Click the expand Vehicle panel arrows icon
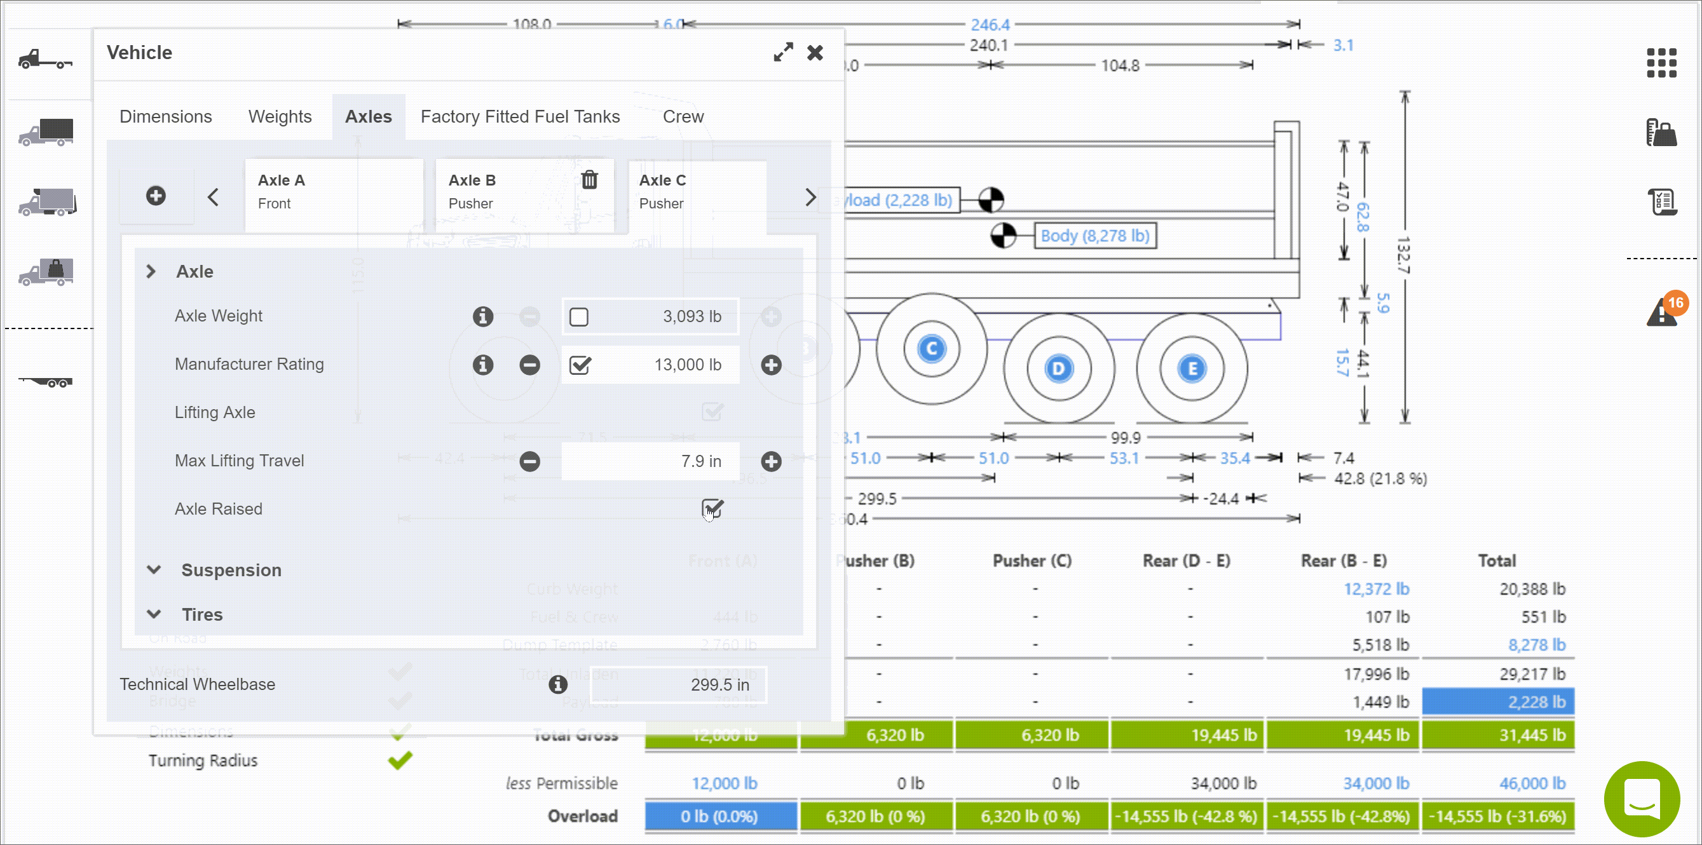This screenshot has width=1702, height=845. 783,53
